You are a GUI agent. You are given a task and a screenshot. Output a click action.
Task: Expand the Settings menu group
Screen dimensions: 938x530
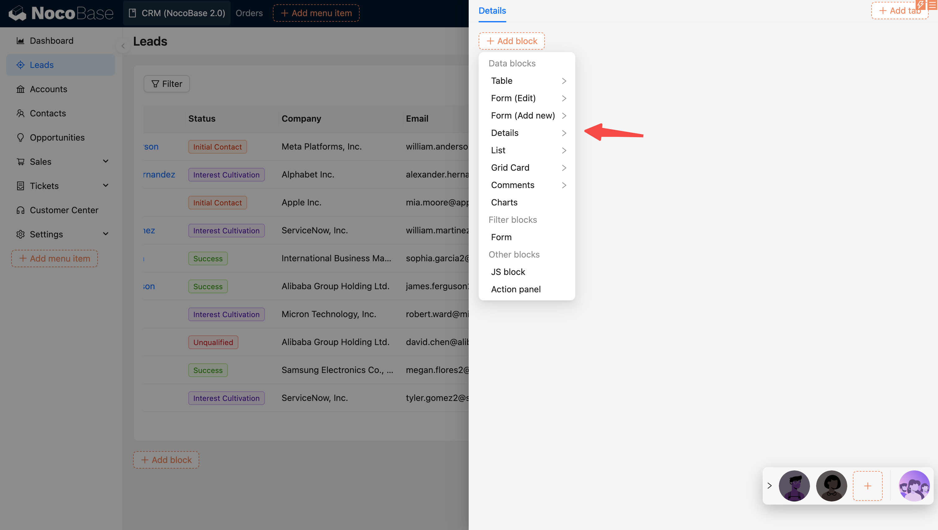point(105,234)
